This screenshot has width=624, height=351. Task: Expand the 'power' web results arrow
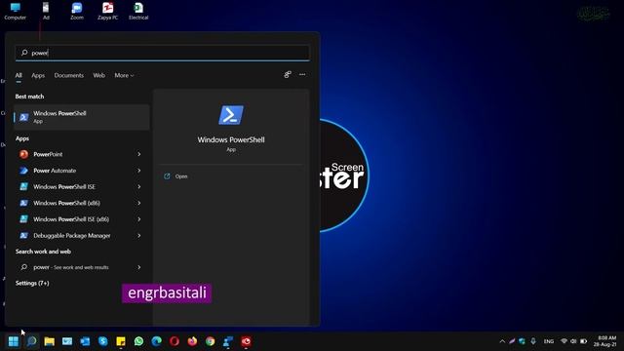138,267
